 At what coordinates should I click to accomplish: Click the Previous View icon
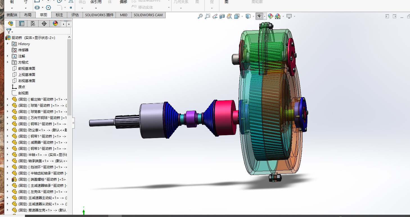pyautogui.click(x=215, y=16)
